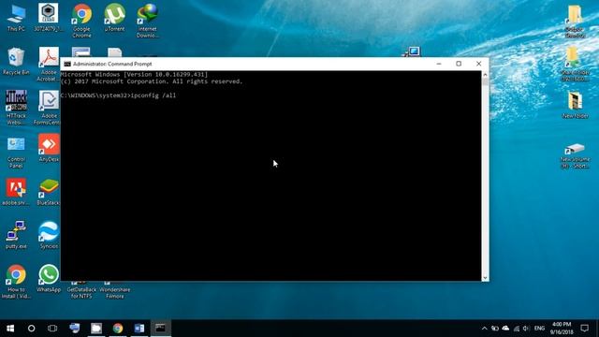599x337 pixels.
Task: Open the Windows Start menu
Action: click(10, 328)
